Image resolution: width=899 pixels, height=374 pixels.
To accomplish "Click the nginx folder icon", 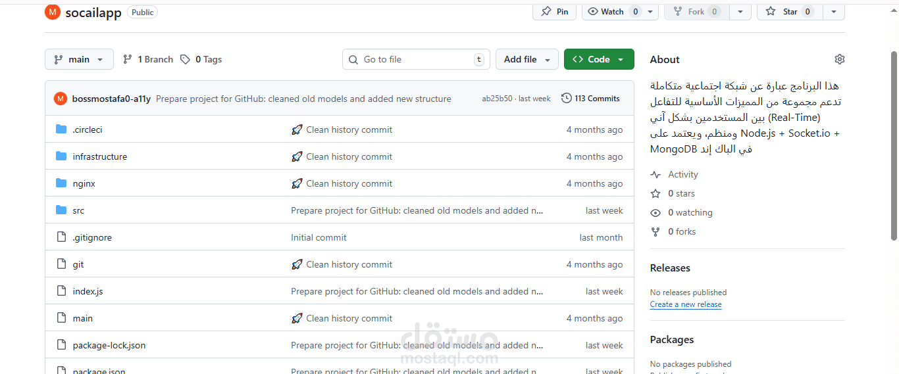I will point(61,183).
